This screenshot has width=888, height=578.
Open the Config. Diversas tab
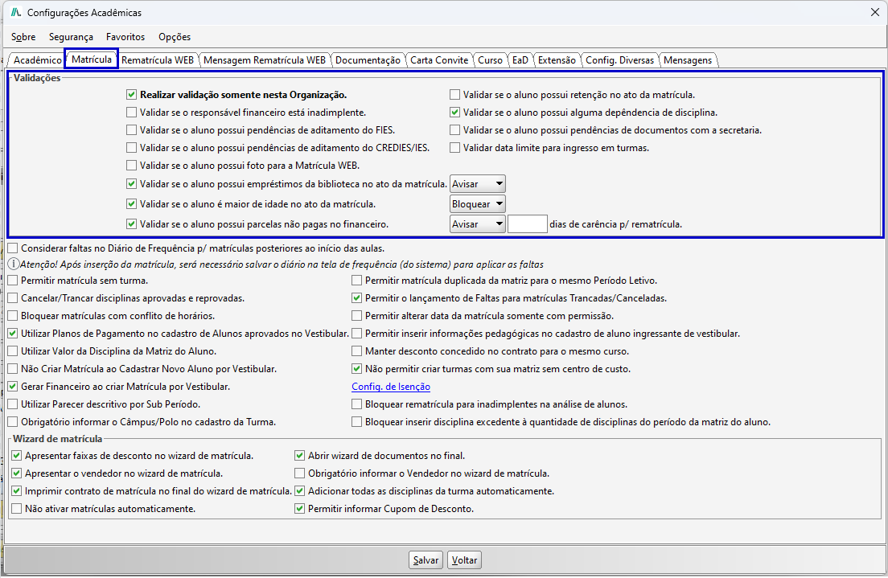point(619,60)
